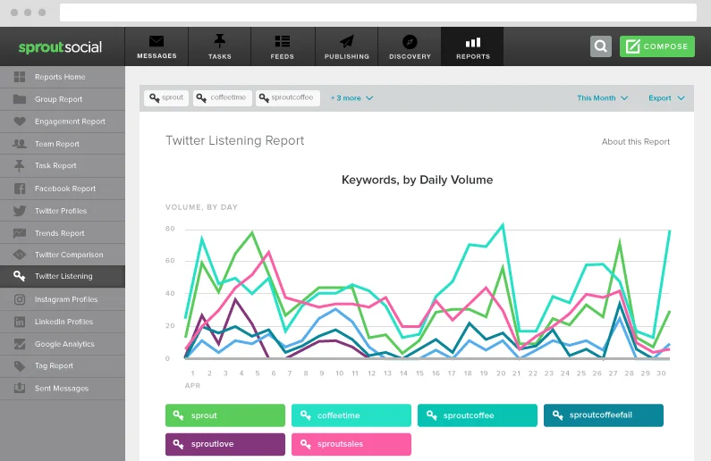Click the Tasks pushpin icon

tap(219, 41)
